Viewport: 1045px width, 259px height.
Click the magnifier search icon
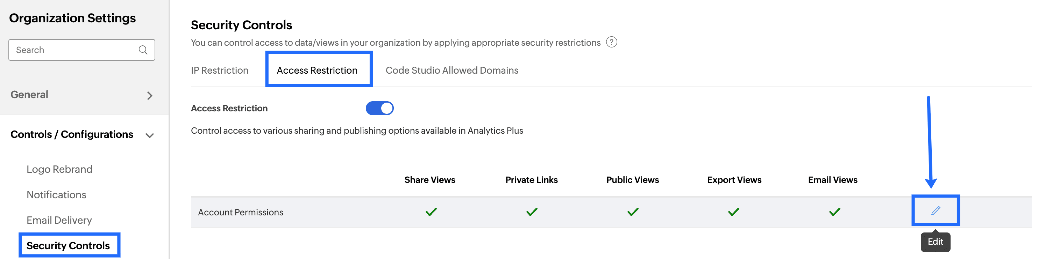point(143,50)
